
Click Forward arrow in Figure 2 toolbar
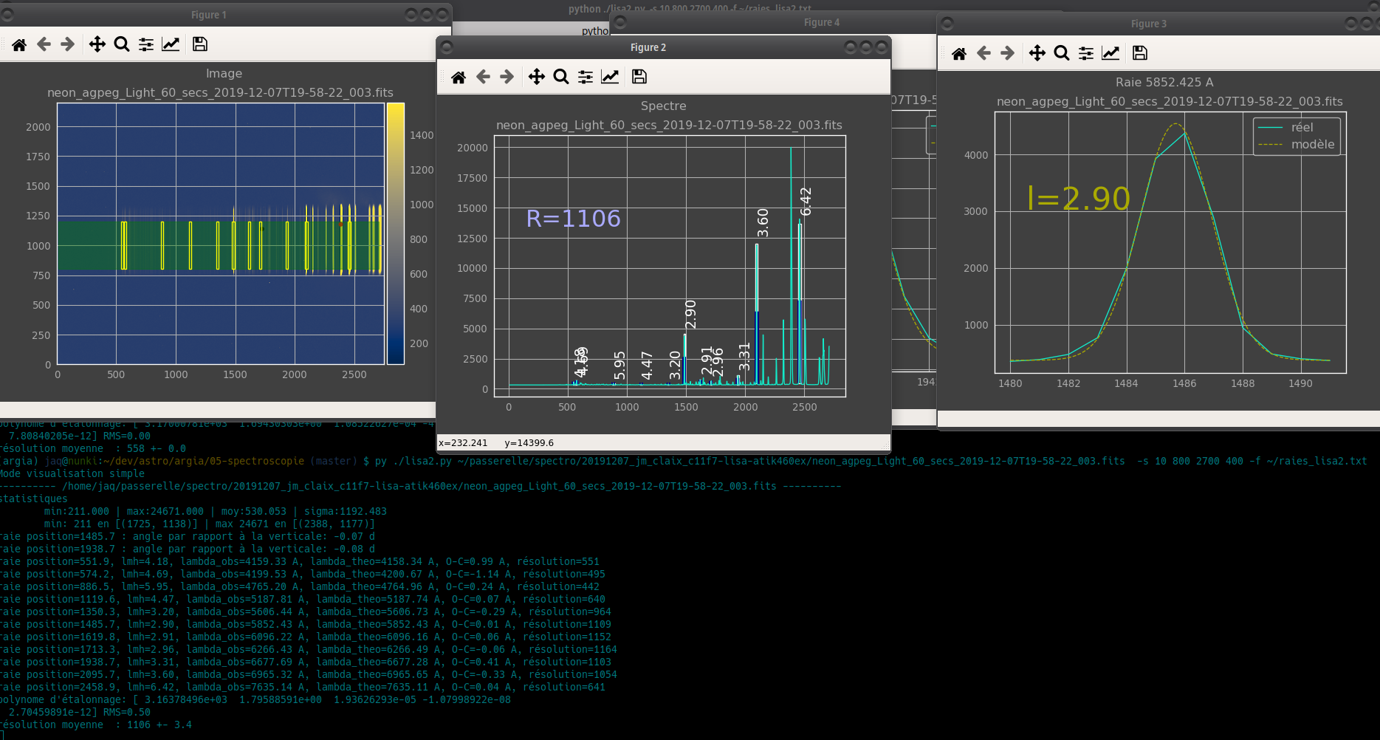pos(507,77)
